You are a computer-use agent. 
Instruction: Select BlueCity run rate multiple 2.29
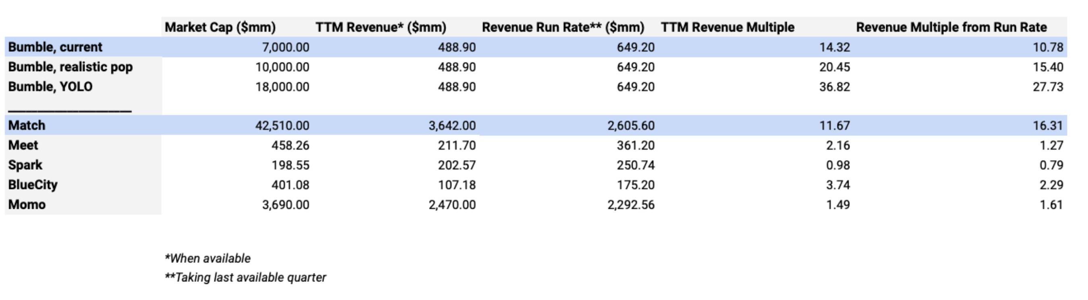[x=1051, y=185]
